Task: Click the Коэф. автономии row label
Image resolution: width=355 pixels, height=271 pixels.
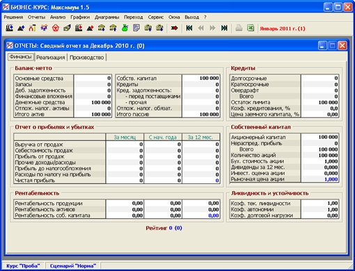Action: [x=252, y=209]
